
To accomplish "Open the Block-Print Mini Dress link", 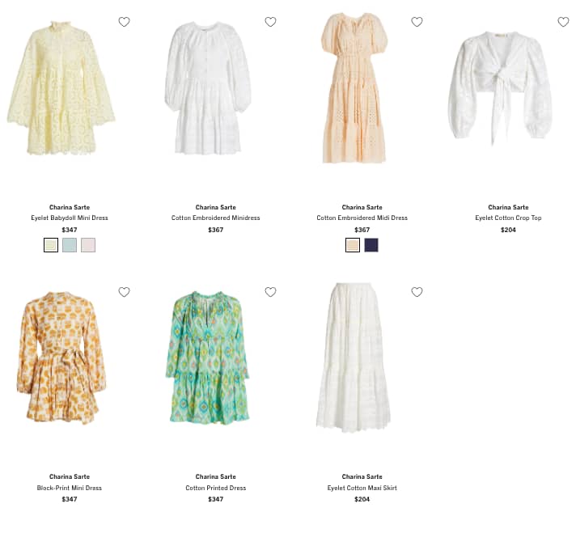I will 70,488.
